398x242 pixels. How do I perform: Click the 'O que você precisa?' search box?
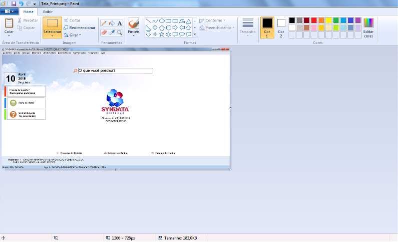[116, 71]
